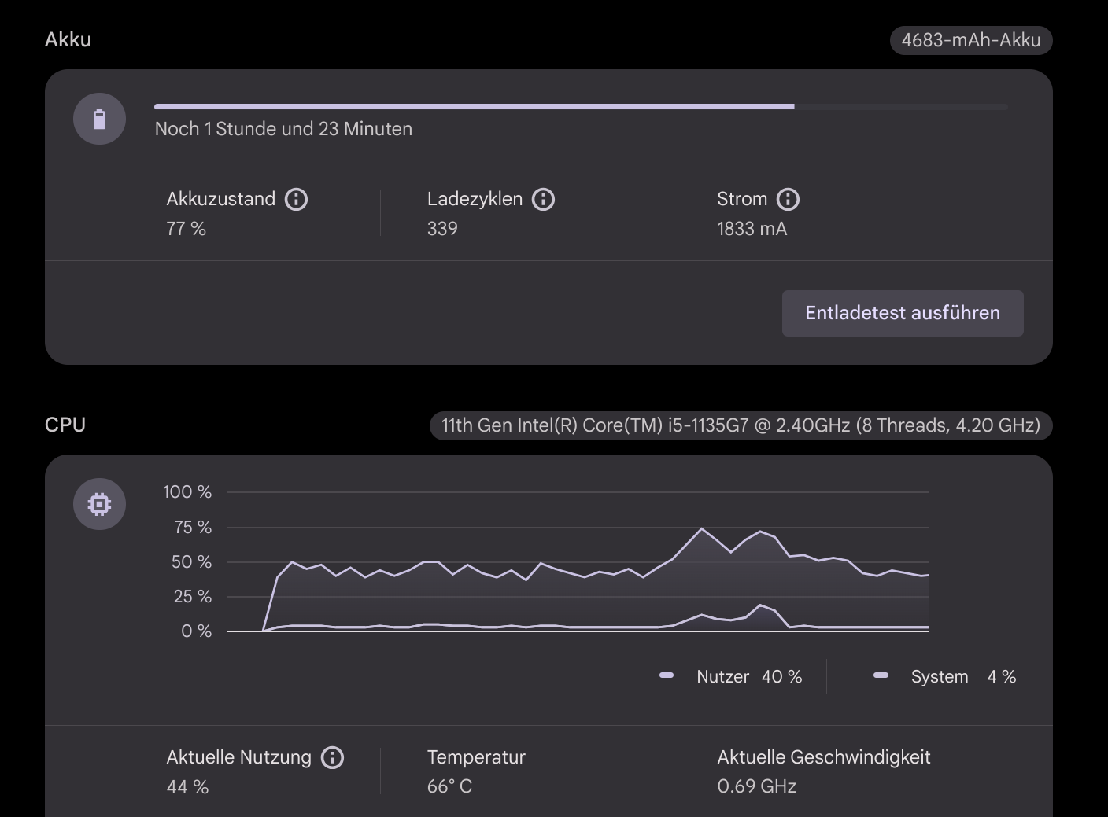This screenshot has height=817, width=1108.
Task: Click the info icon beside Strom
Action: (x=788, y=200)
